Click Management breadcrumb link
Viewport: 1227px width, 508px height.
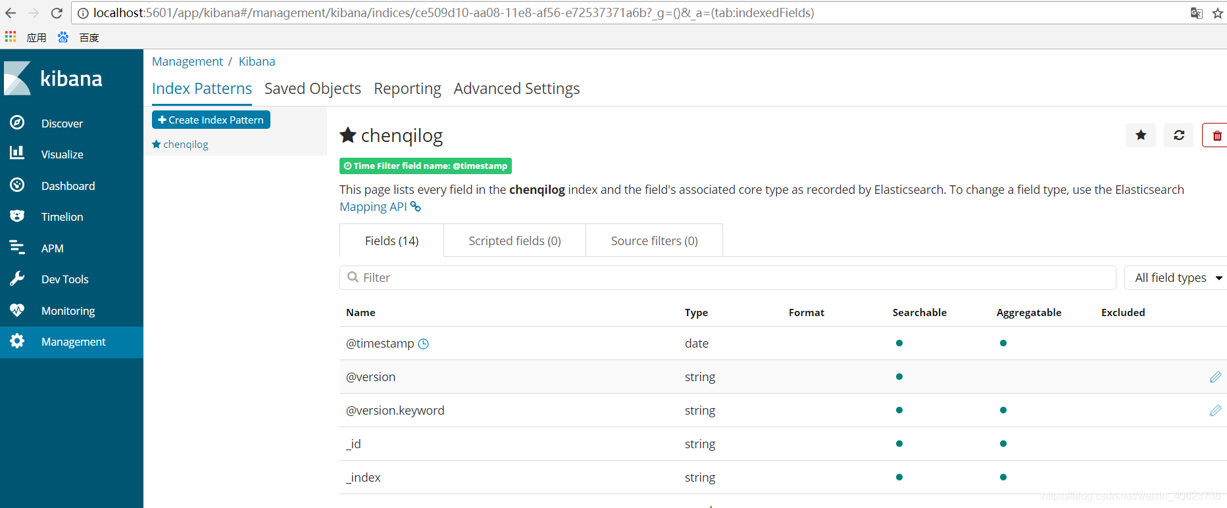point(188,61)
